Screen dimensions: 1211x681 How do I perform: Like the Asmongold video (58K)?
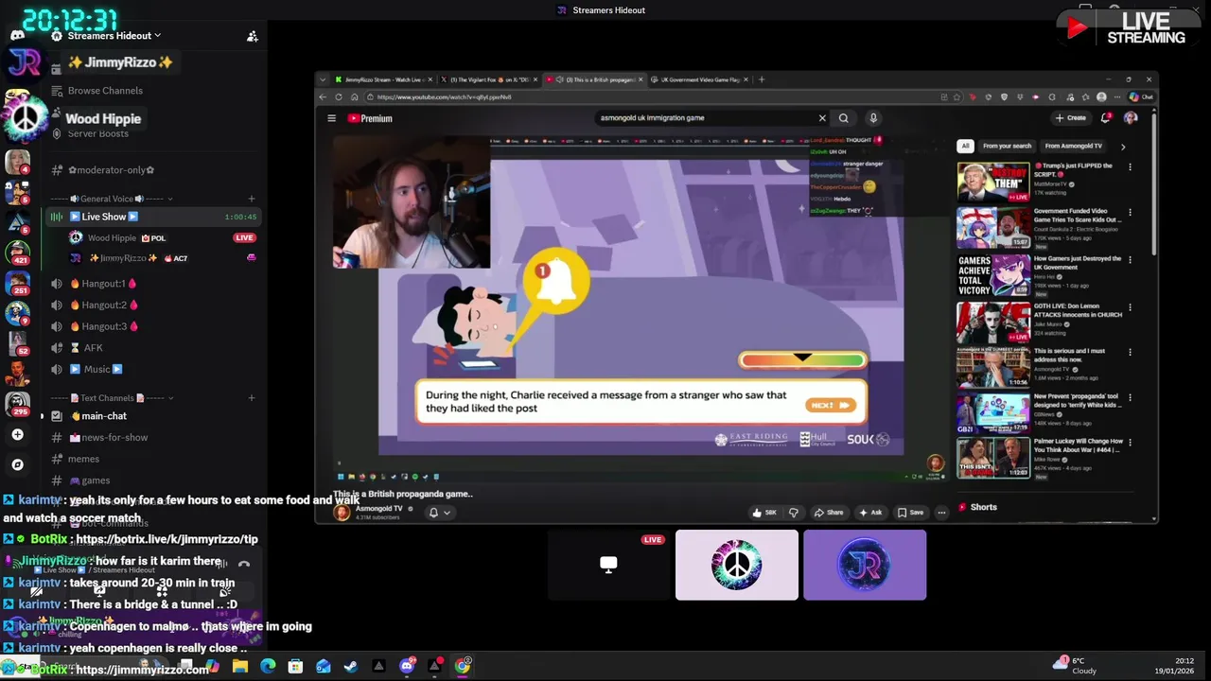click(x=764, y=513)
